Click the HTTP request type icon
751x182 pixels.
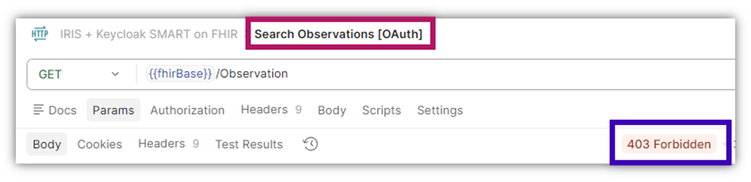point(39,34)
